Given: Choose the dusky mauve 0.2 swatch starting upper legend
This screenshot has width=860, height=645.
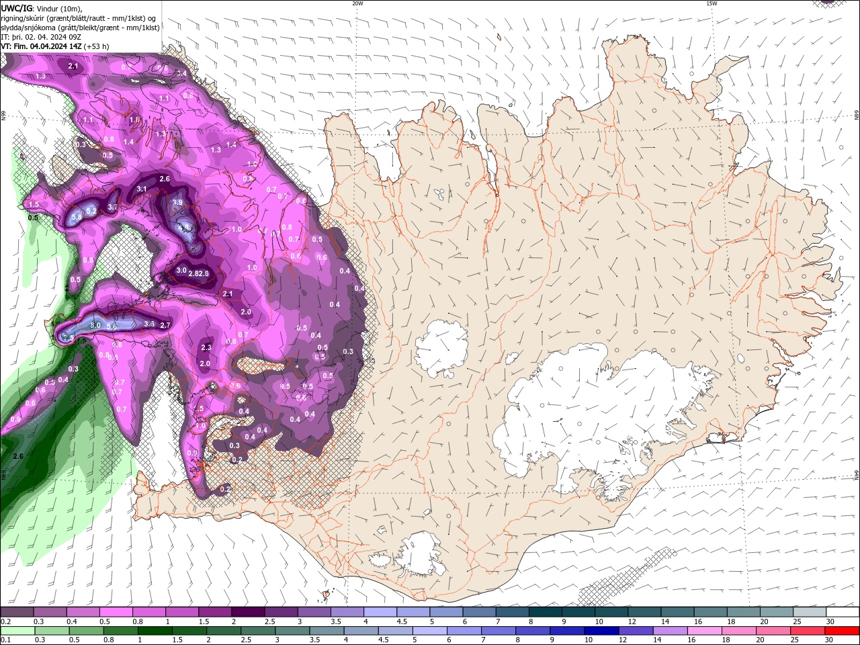Looking at the screenshot, I should (x=16, y=612).
